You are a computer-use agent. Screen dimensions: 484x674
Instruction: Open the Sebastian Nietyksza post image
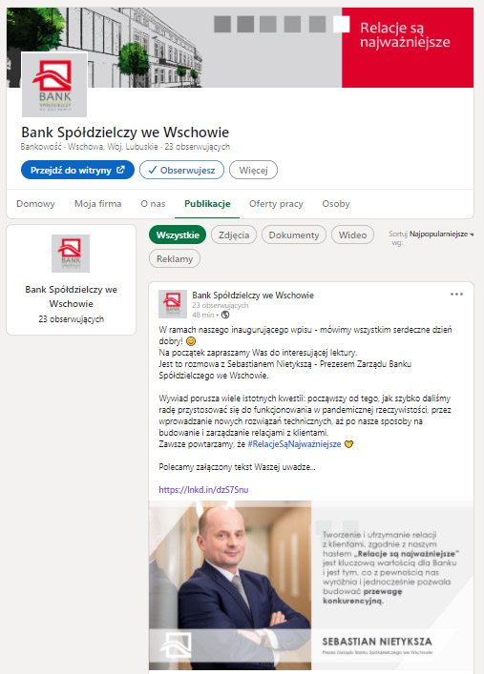pos(311,585)
